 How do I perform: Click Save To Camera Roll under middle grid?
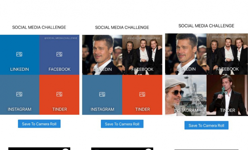tap(122, 124)
